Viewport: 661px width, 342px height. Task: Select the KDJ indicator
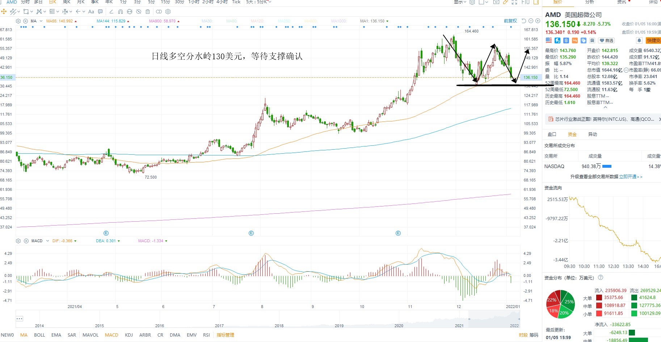click(129, 335)
